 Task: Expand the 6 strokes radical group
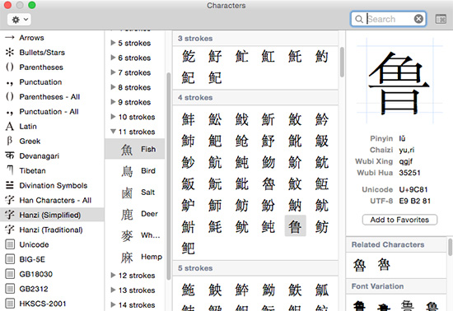pos(113,58)
